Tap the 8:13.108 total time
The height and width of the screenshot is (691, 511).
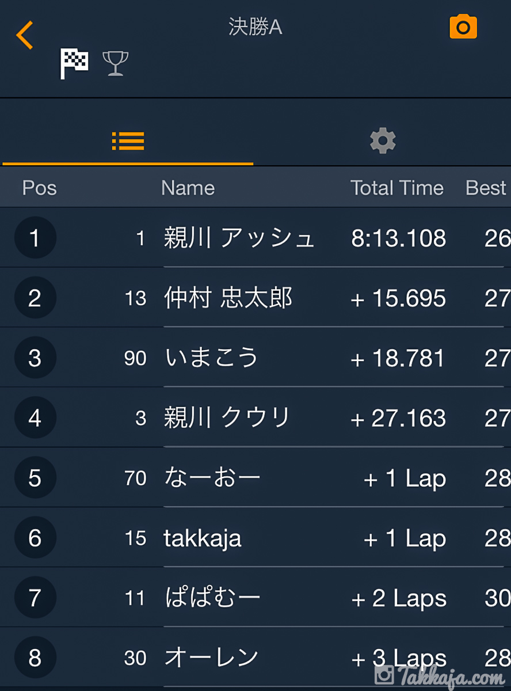pos(399,238)
